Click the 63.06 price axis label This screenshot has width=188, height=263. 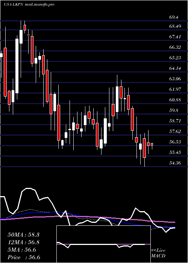175,79
